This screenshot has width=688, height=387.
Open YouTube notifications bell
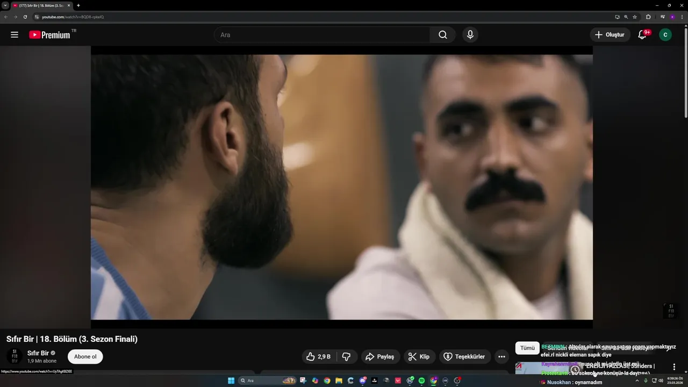click(642, 35)
